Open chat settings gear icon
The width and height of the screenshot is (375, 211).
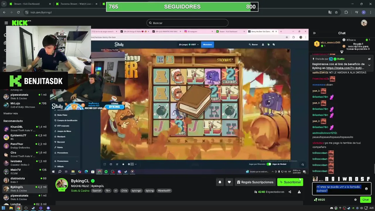[355, 200]
